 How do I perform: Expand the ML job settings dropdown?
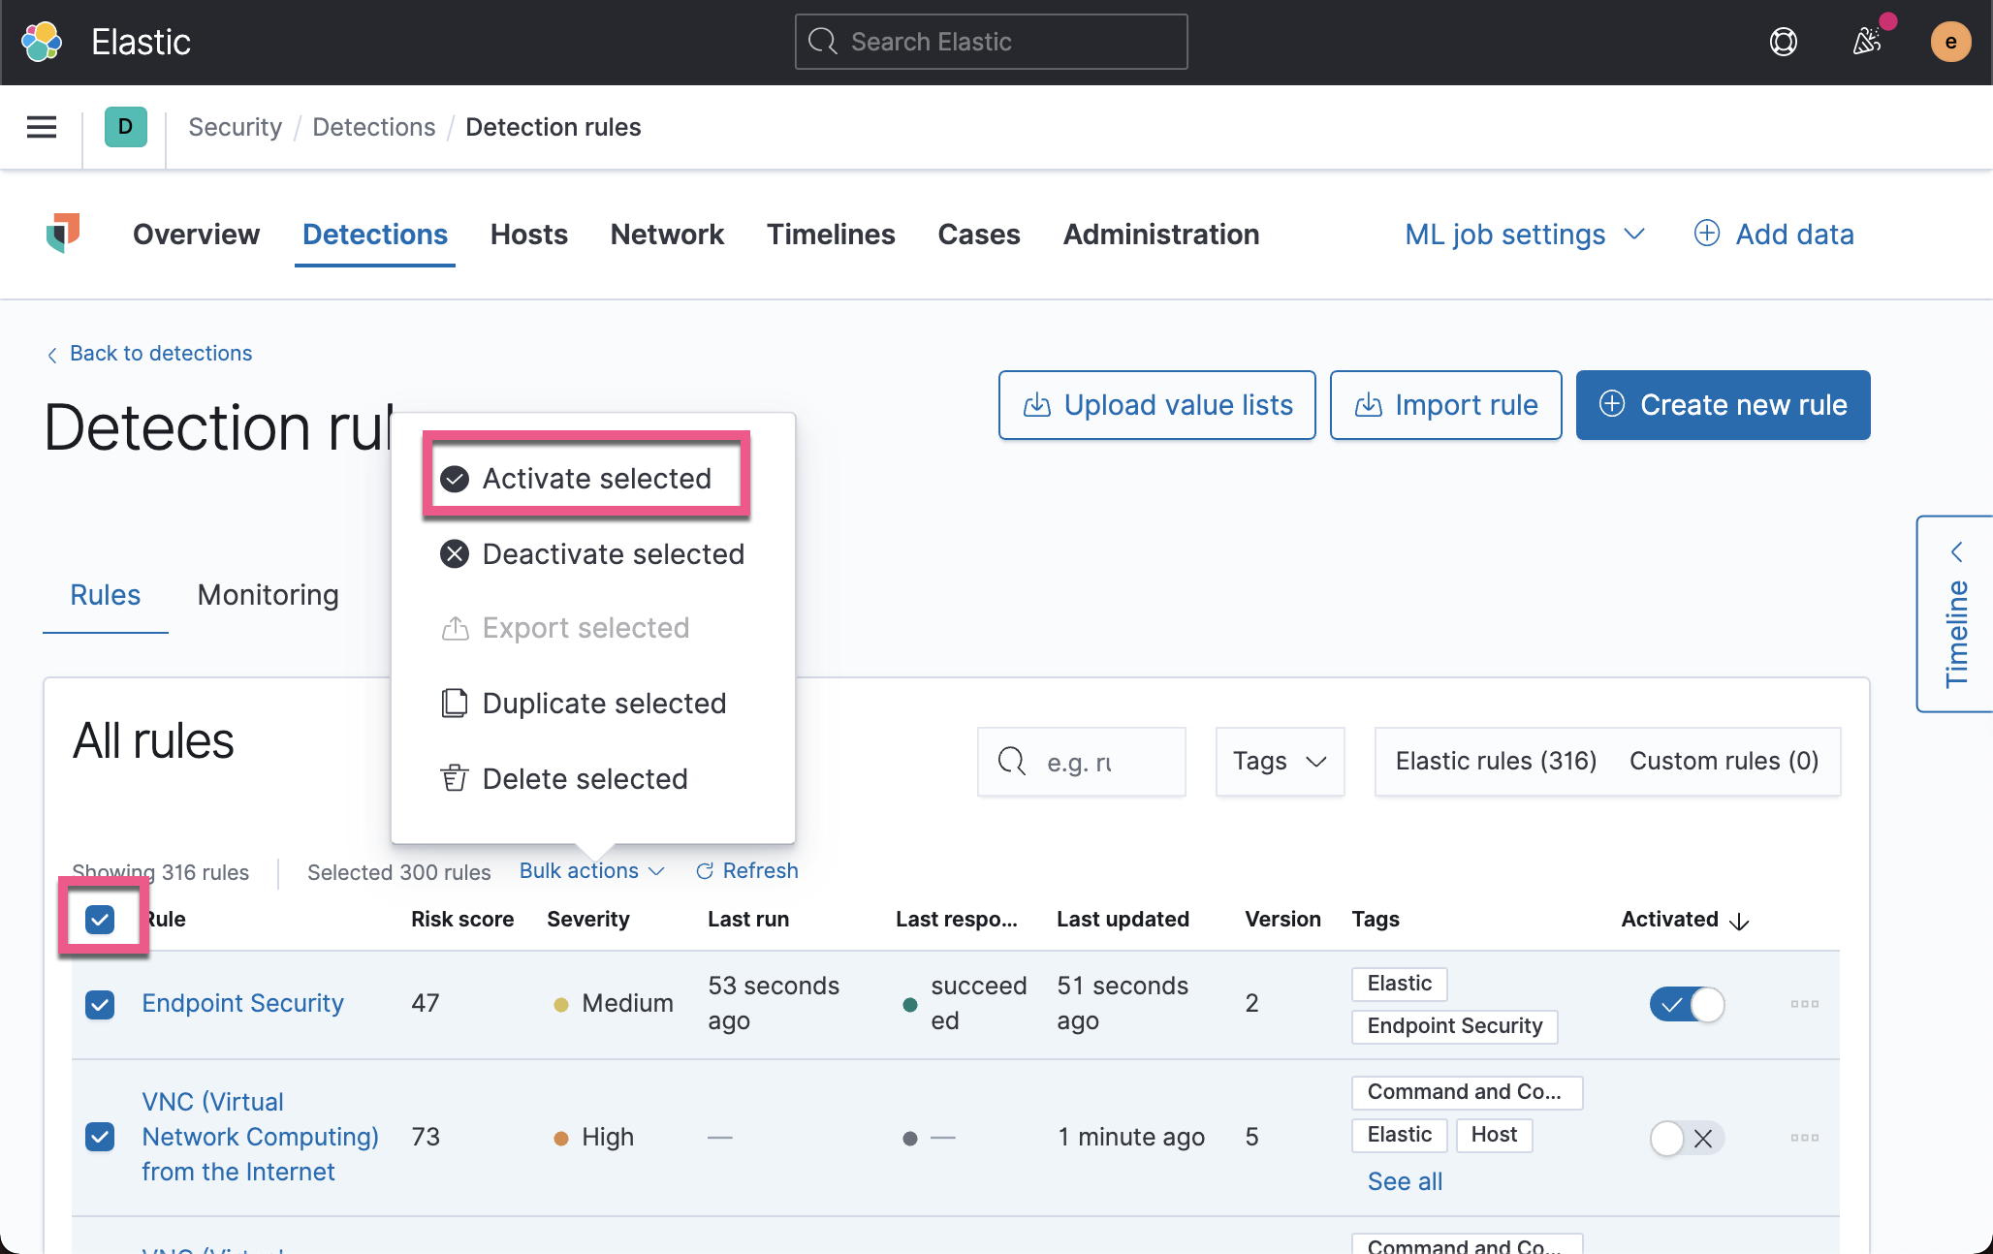click(1525, 234)
